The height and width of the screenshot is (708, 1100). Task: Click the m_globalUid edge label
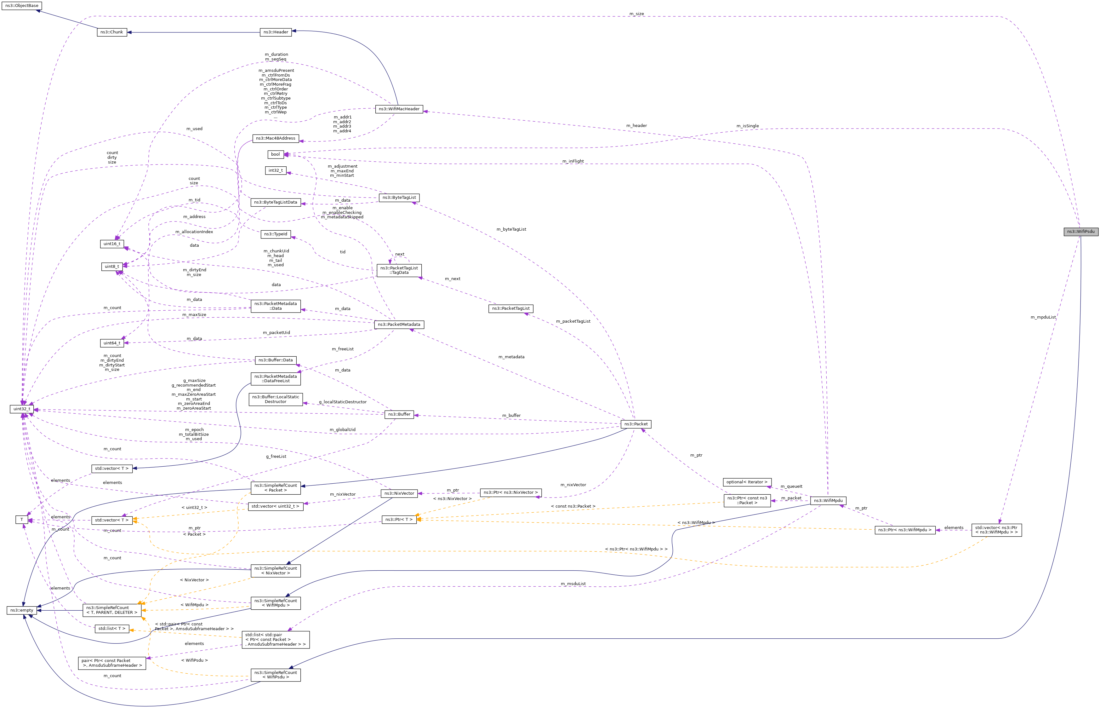pos(342,430)
